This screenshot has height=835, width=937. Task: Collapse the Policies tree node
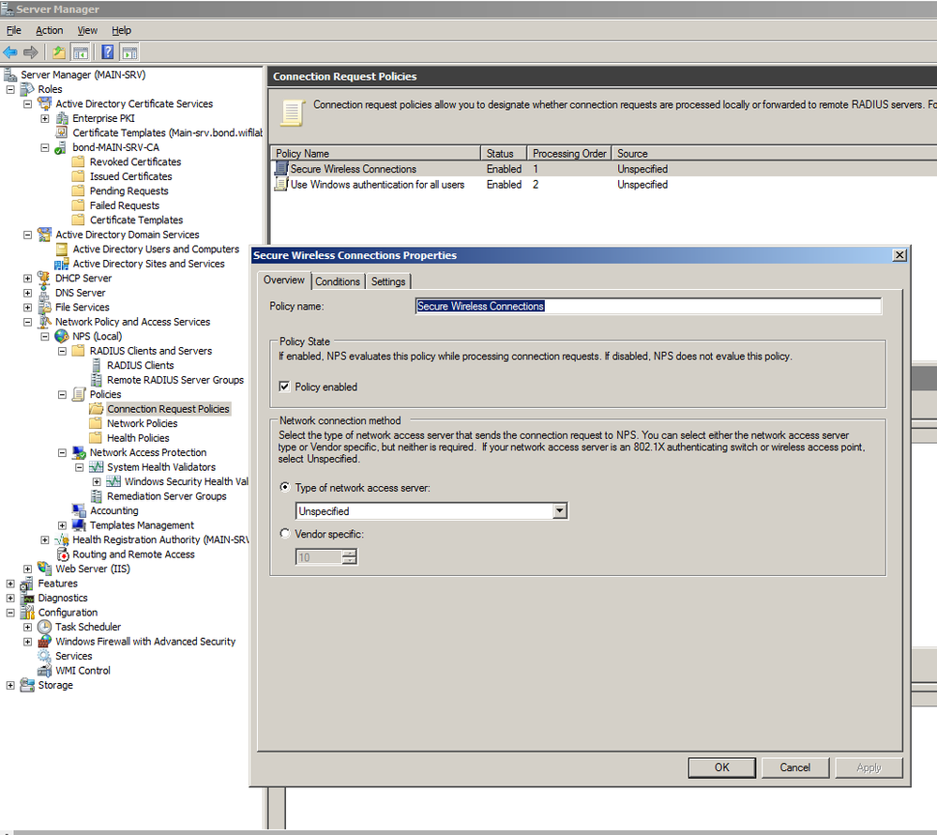(x=62, y=394)
